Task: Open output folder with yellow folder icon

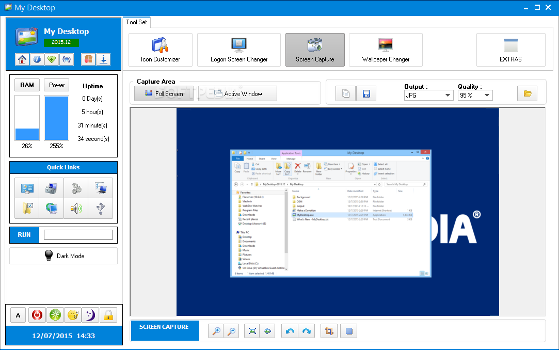Action: (x=528, y=93)
